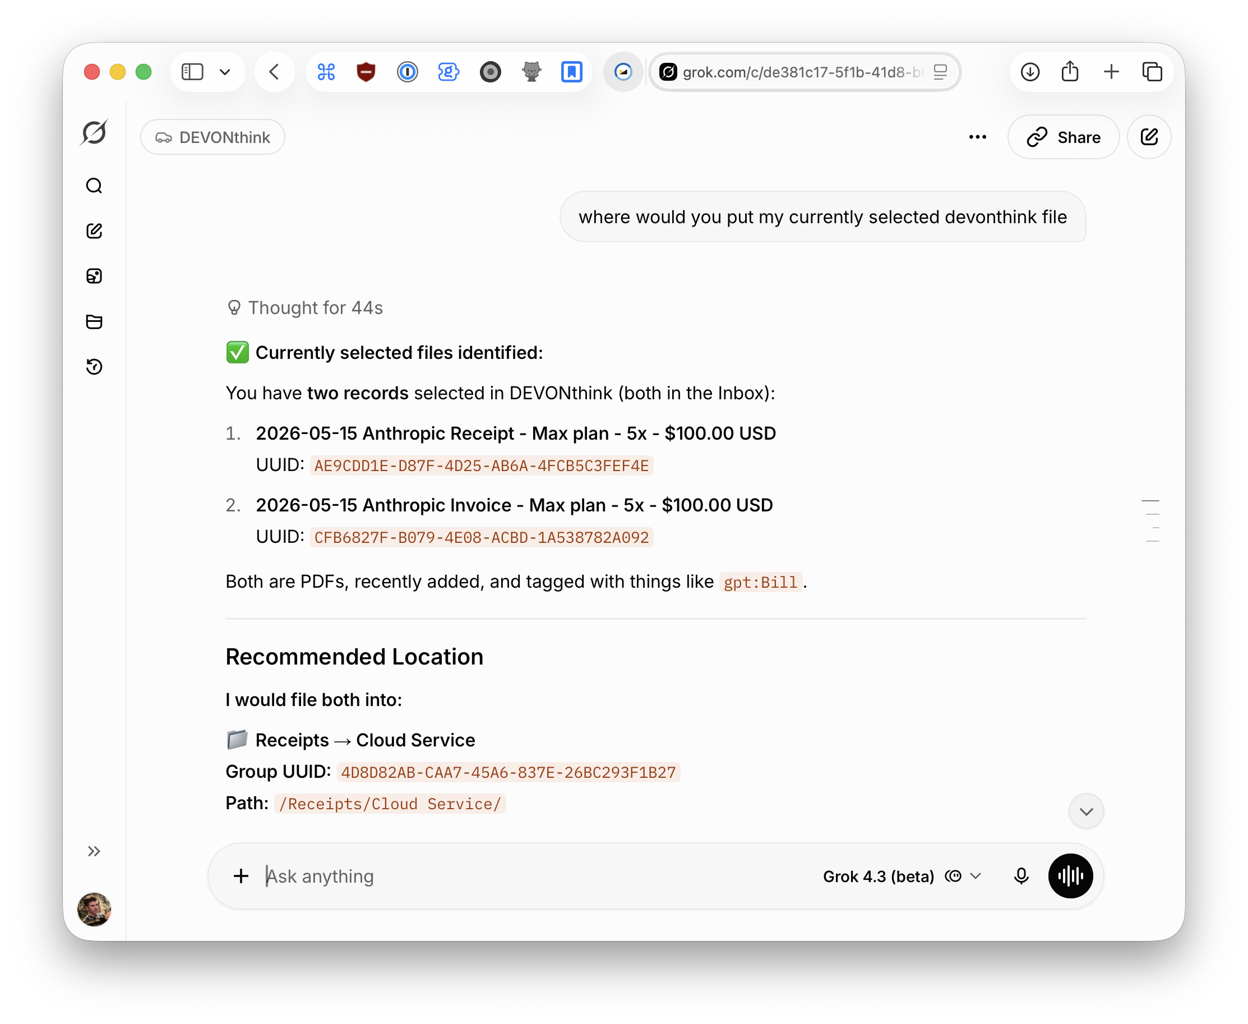Open a new Safari tab
The height and width of the screenshot is (1024, 1248).
(x=1111, y=72)
